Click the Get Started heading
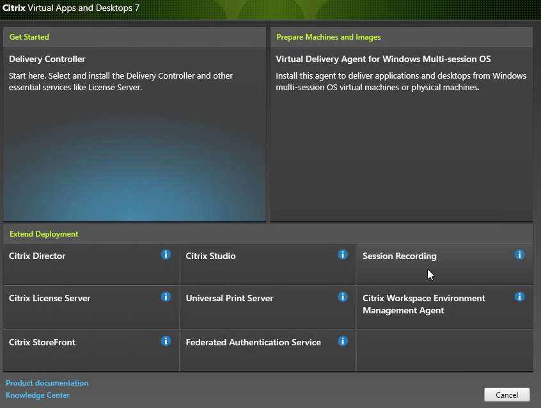This screenshot has width=541, height=408. (29, 37)
